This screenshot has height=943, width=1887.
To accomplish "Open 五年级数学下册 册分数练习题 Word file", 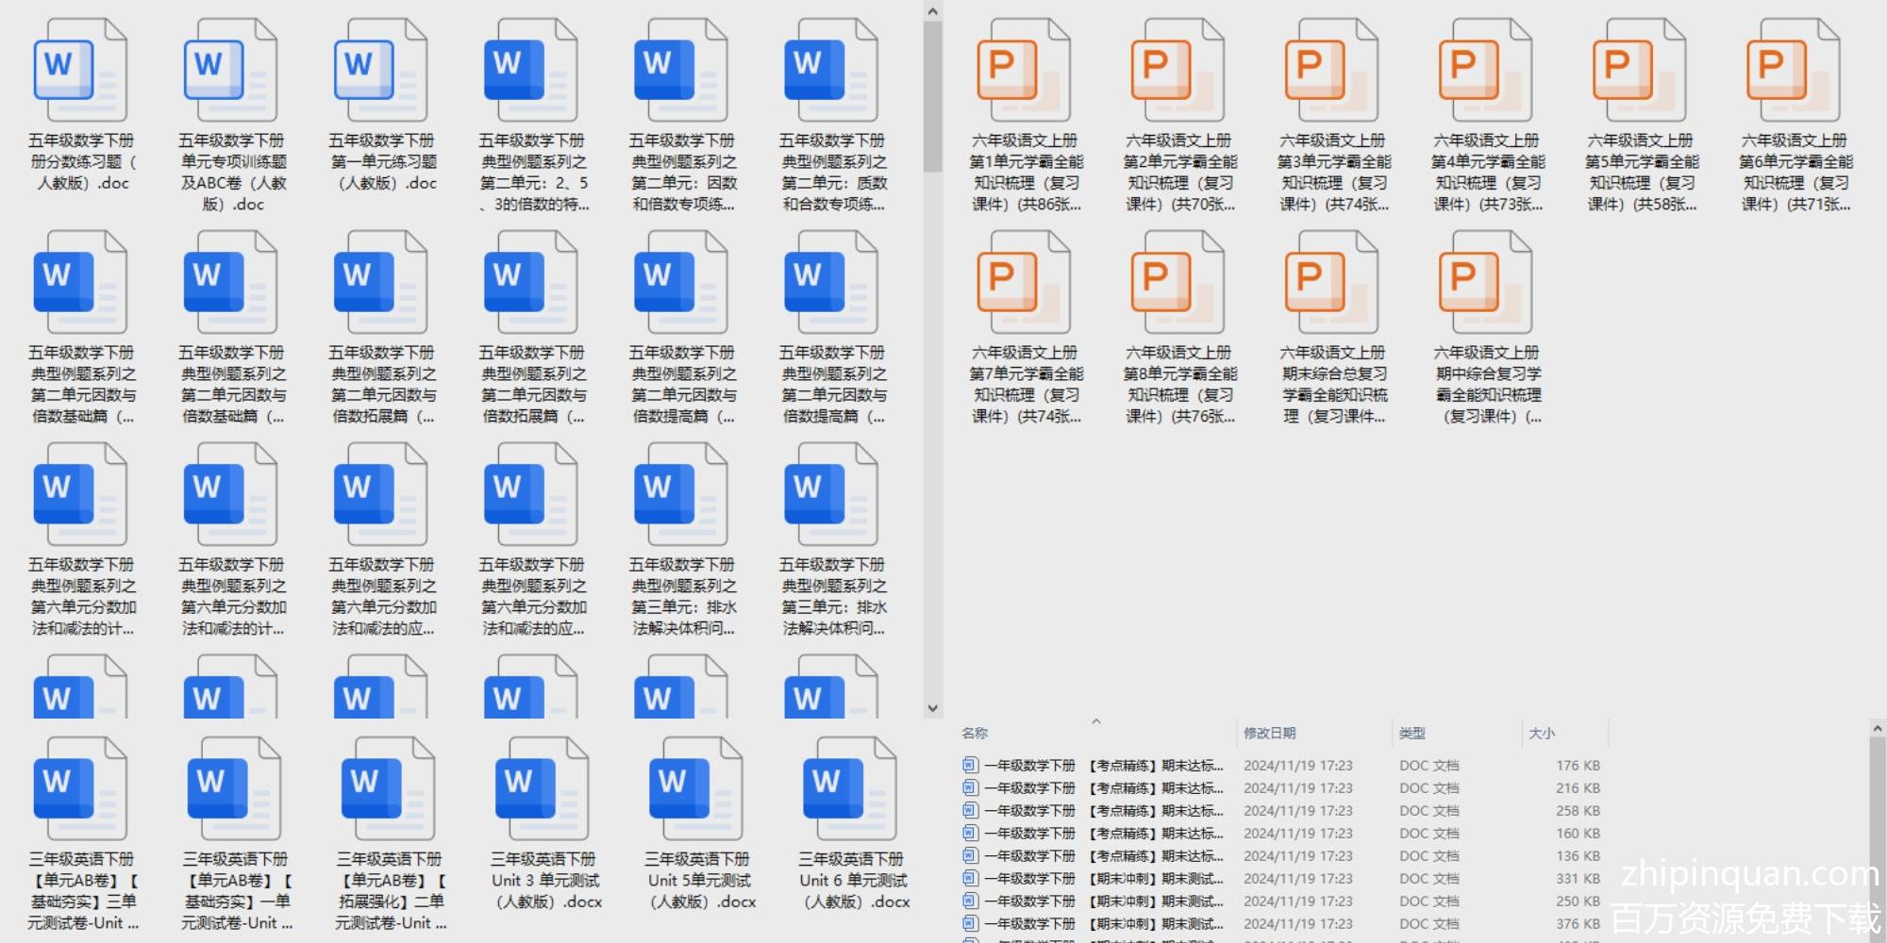I will [x=80, y=71].
